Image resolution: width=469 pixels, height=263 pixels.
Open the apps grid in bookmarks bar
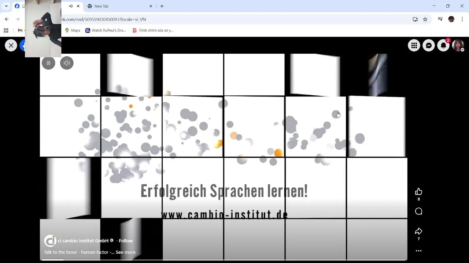6,30
